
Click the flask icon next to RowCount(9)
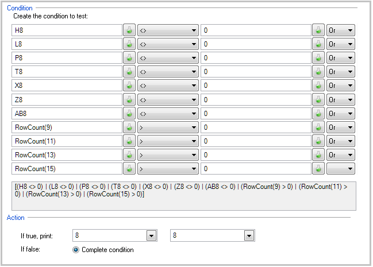tap(129, 127)
